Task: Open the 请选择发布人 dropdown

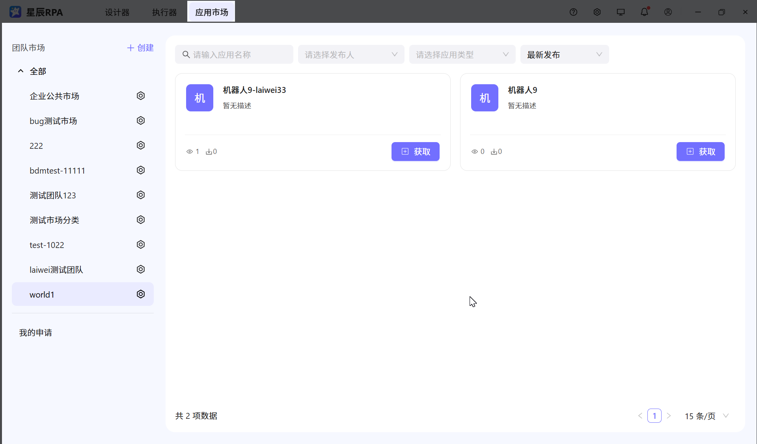Action: (x=351, y=54)
